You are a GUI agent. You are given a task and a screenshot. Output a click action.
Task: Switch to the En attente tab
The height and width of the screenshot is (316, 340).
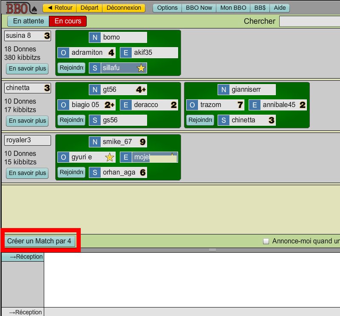[28, 21]
